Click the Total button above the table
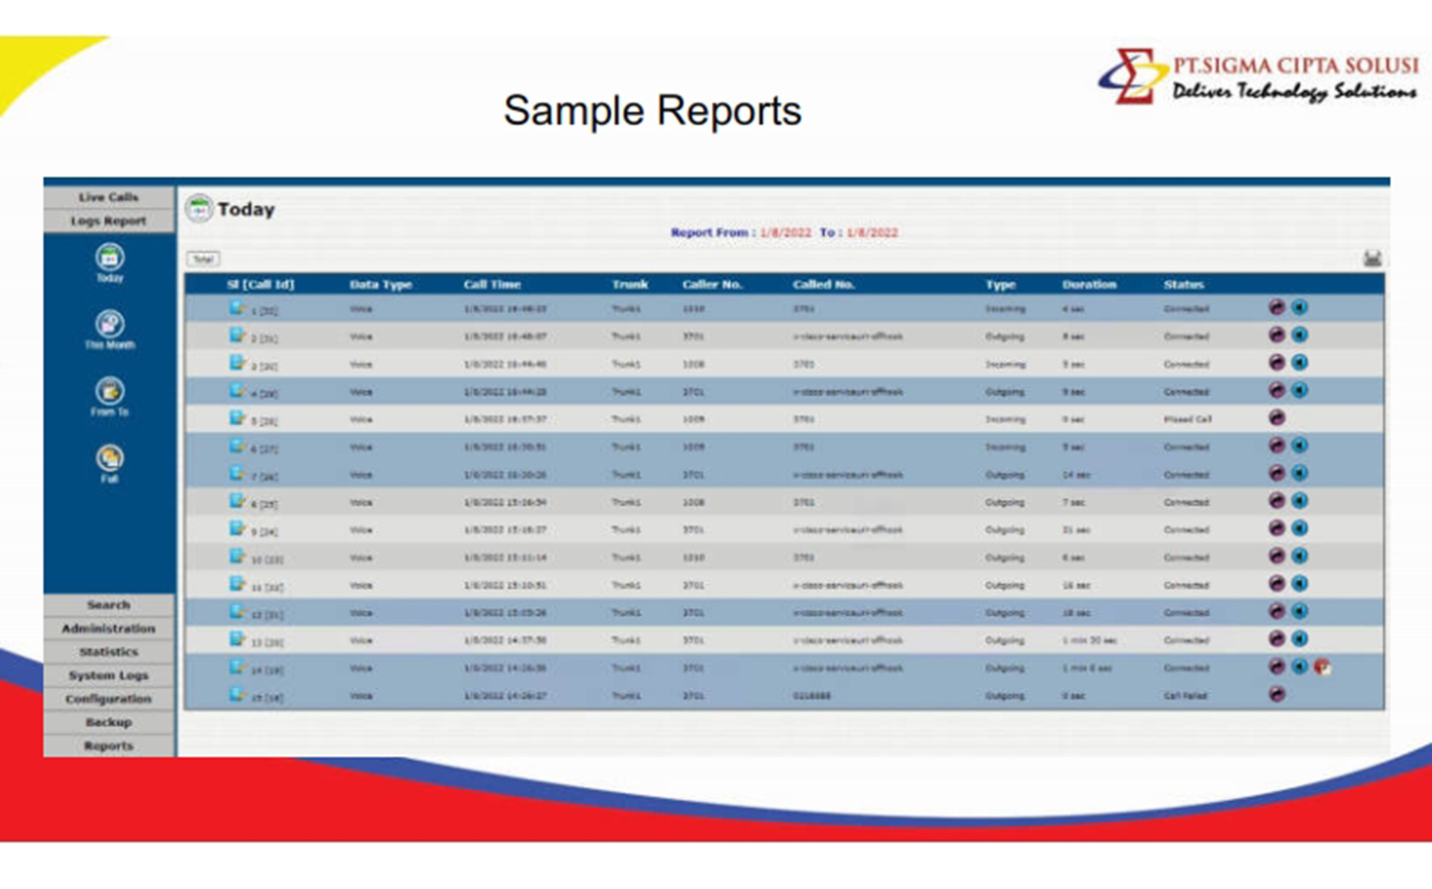The height and width of the screenshot is (889, 1432). pyautogui.click(x=203, y=259)
